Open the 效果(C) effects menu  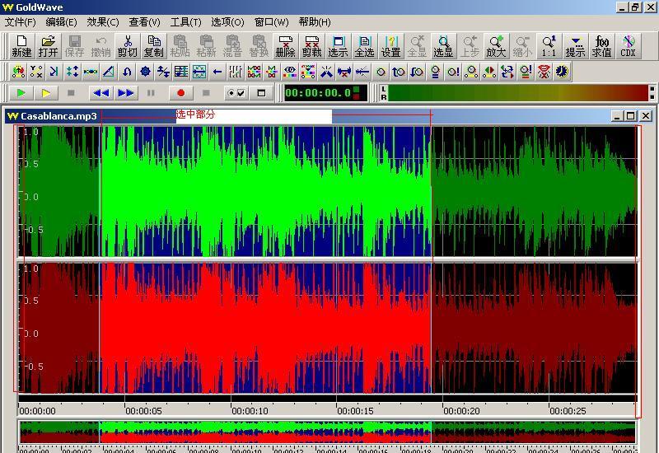point(103,22)
